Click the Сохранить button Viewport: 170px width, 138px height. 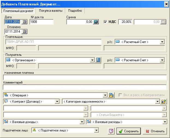point(129,131)
